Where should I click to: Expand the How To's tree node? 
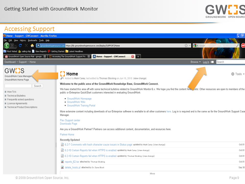click(x=5, y=92)
